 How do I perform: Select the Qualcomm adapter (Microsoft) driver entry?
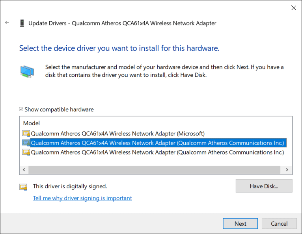point(117,134)
